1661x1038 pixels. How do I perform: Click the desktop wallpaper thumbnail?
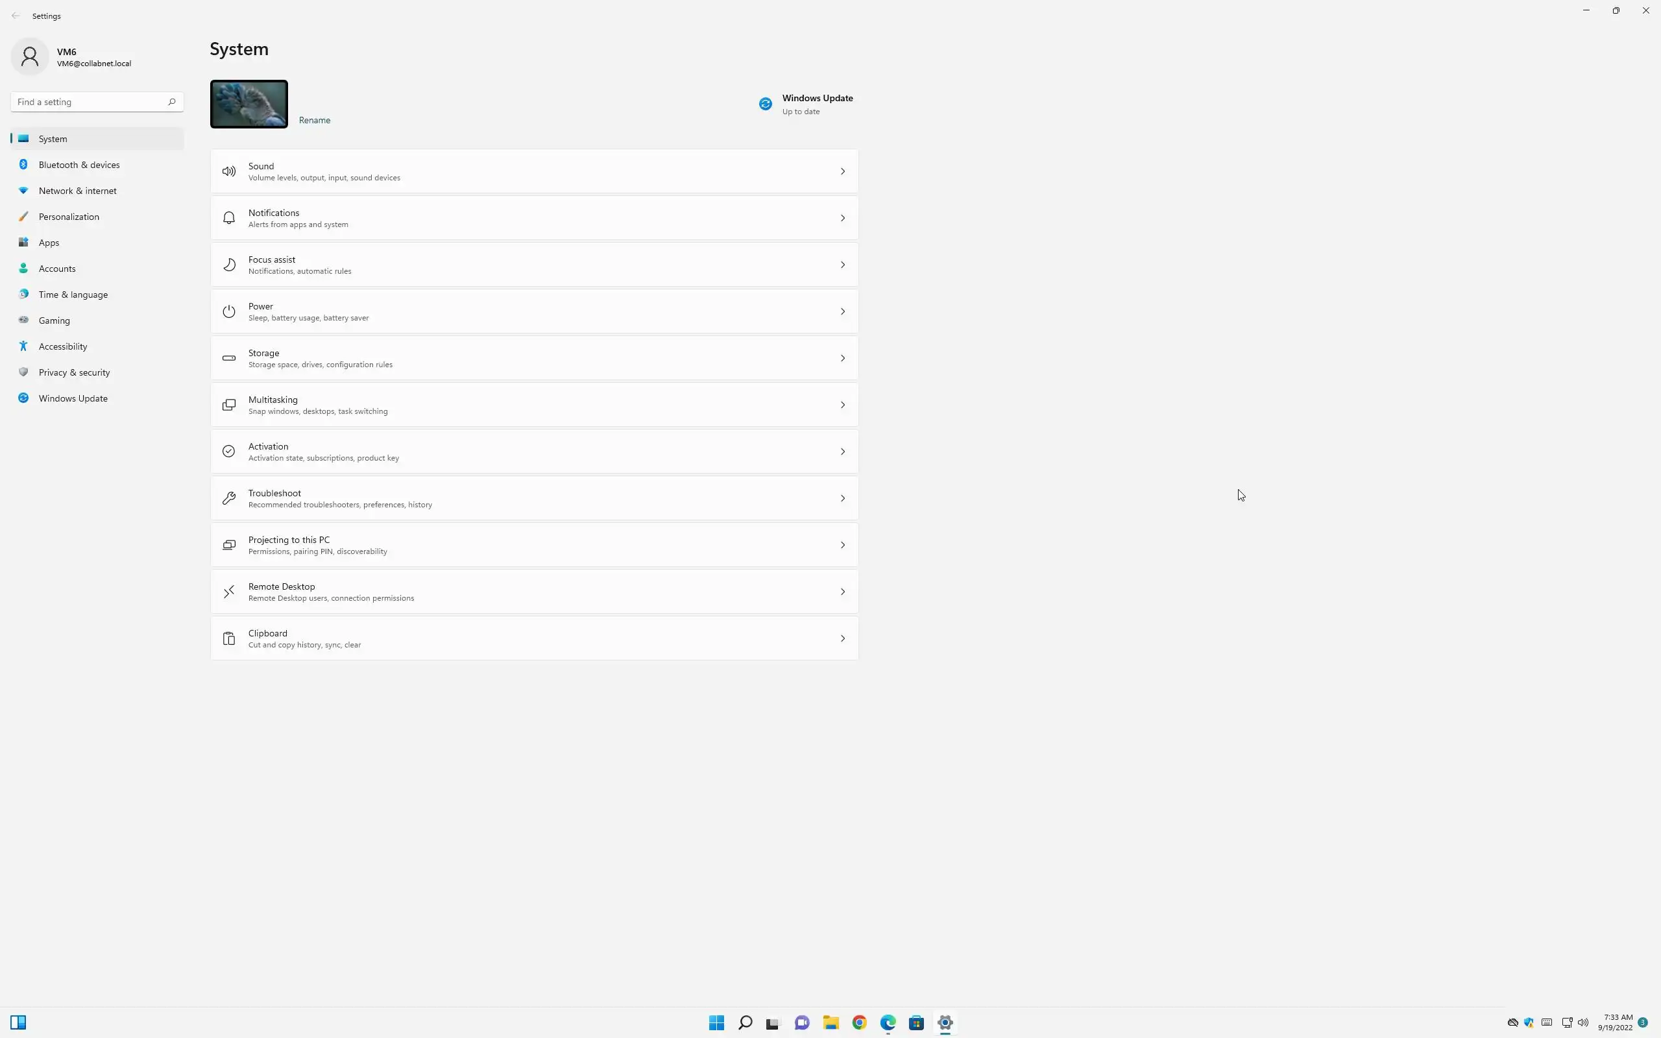tap(249, 104)
